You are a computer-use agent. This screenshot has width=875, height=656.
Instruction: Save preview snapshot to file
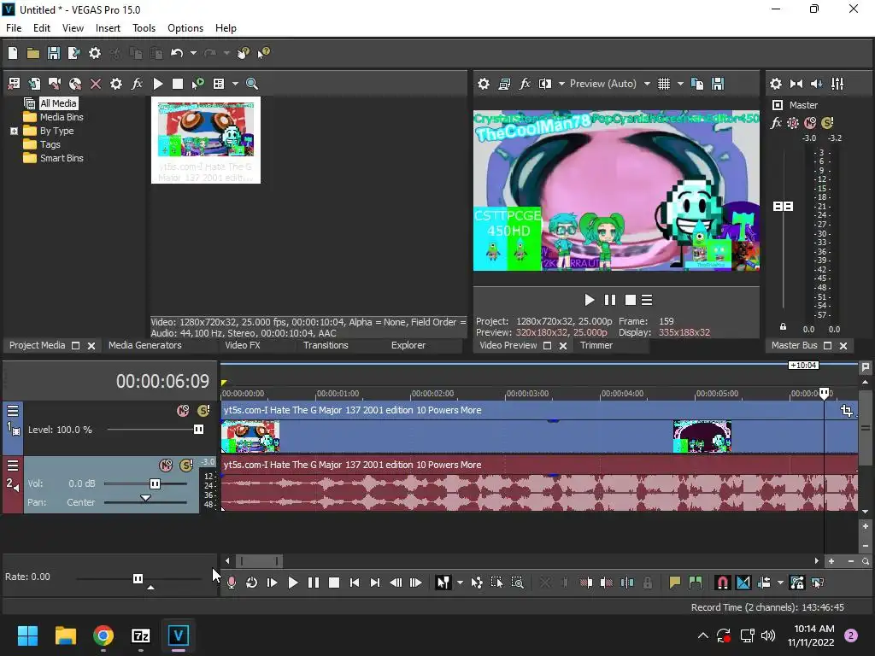[x=718, y=84]
